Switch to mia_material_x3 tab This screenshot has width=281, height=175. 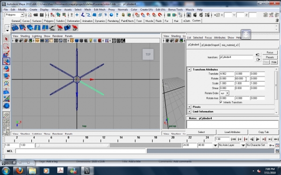point(230,45)
